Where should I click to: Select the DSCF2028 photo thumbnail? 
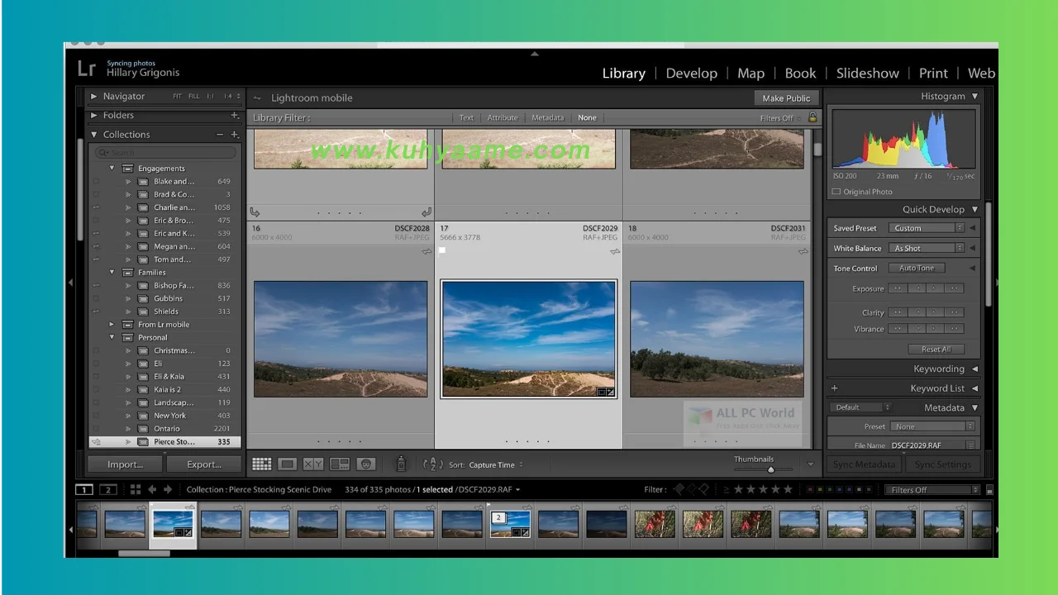341,339
